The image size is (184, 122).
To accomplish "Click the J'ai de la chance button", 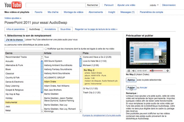I will click(14, 40).
